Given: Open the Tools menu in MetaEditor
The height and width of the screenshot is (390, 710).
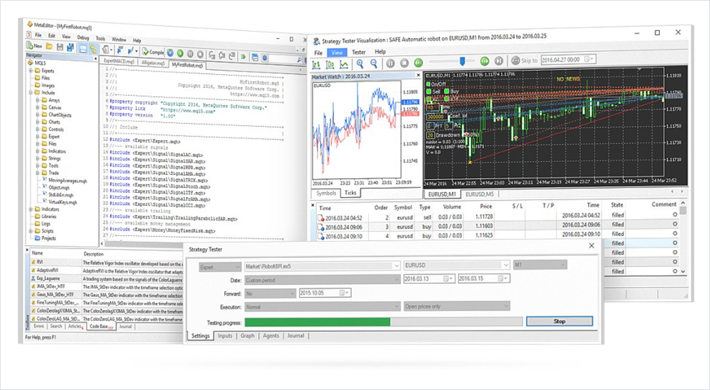Looking at the screenshot, I should tap(100, 39).
